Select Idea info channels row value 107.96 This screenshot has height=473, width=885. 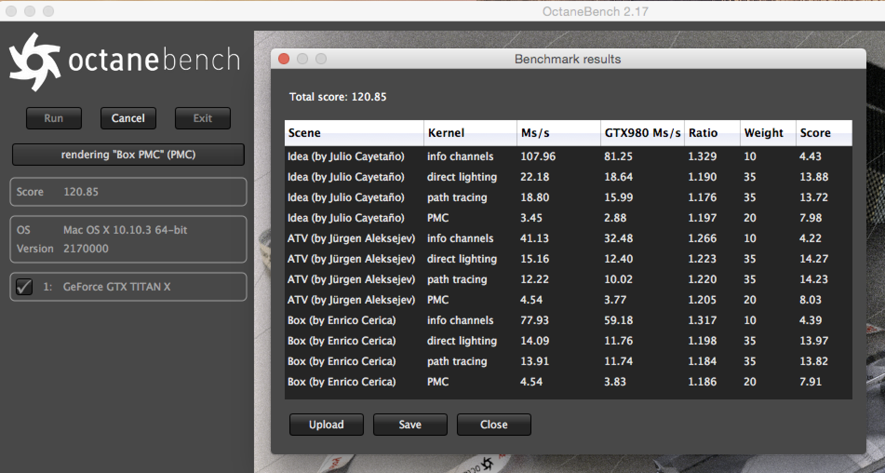tap(538, 156)
